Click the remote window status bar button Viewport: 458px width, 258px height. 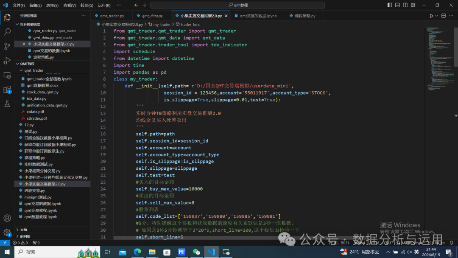(x=5, y=243)
